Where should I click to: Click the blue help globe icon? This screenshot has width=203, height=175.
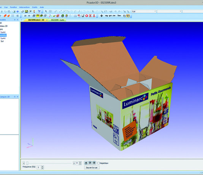pyautogui.click(x=17, y=11)
